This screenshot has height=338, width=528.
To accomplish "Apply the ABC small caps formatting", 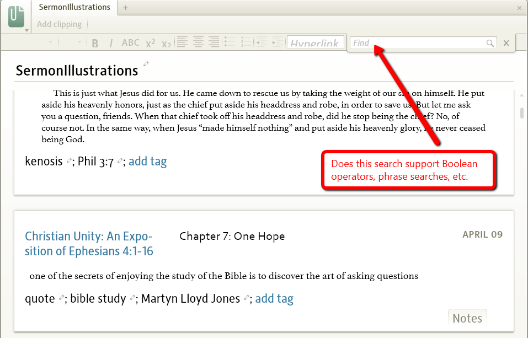I will 130,43.
